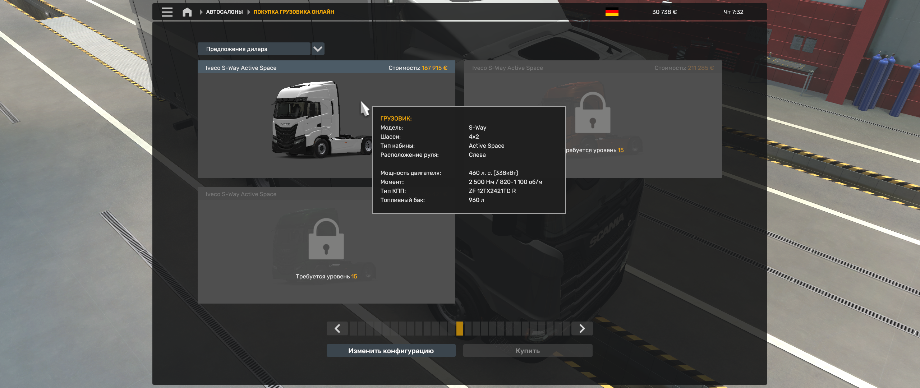Screen dimensions: 920x388
Task: Click Требуется уровень 15 on the bottom card
Action: (x=326, y=276)
